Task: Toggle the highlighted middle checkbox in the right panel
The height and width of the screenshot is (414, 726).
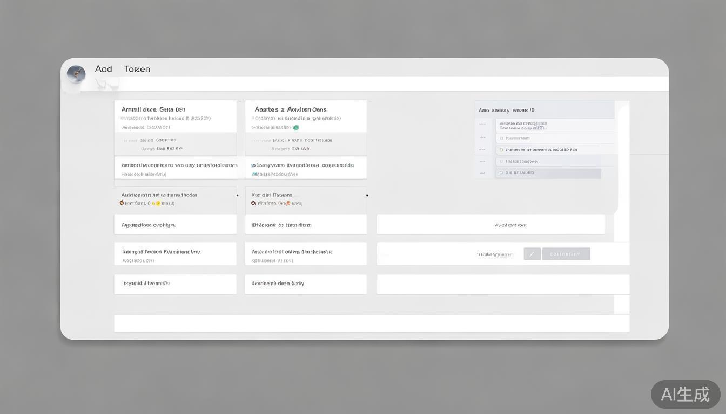Action: point(501,150)
